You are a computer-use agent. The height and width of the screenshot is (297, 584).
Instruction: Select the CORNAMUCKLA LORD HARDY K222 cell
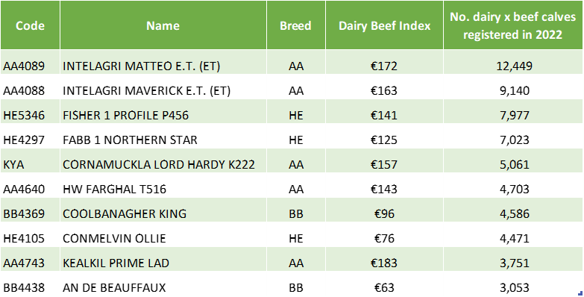point(163,164)
